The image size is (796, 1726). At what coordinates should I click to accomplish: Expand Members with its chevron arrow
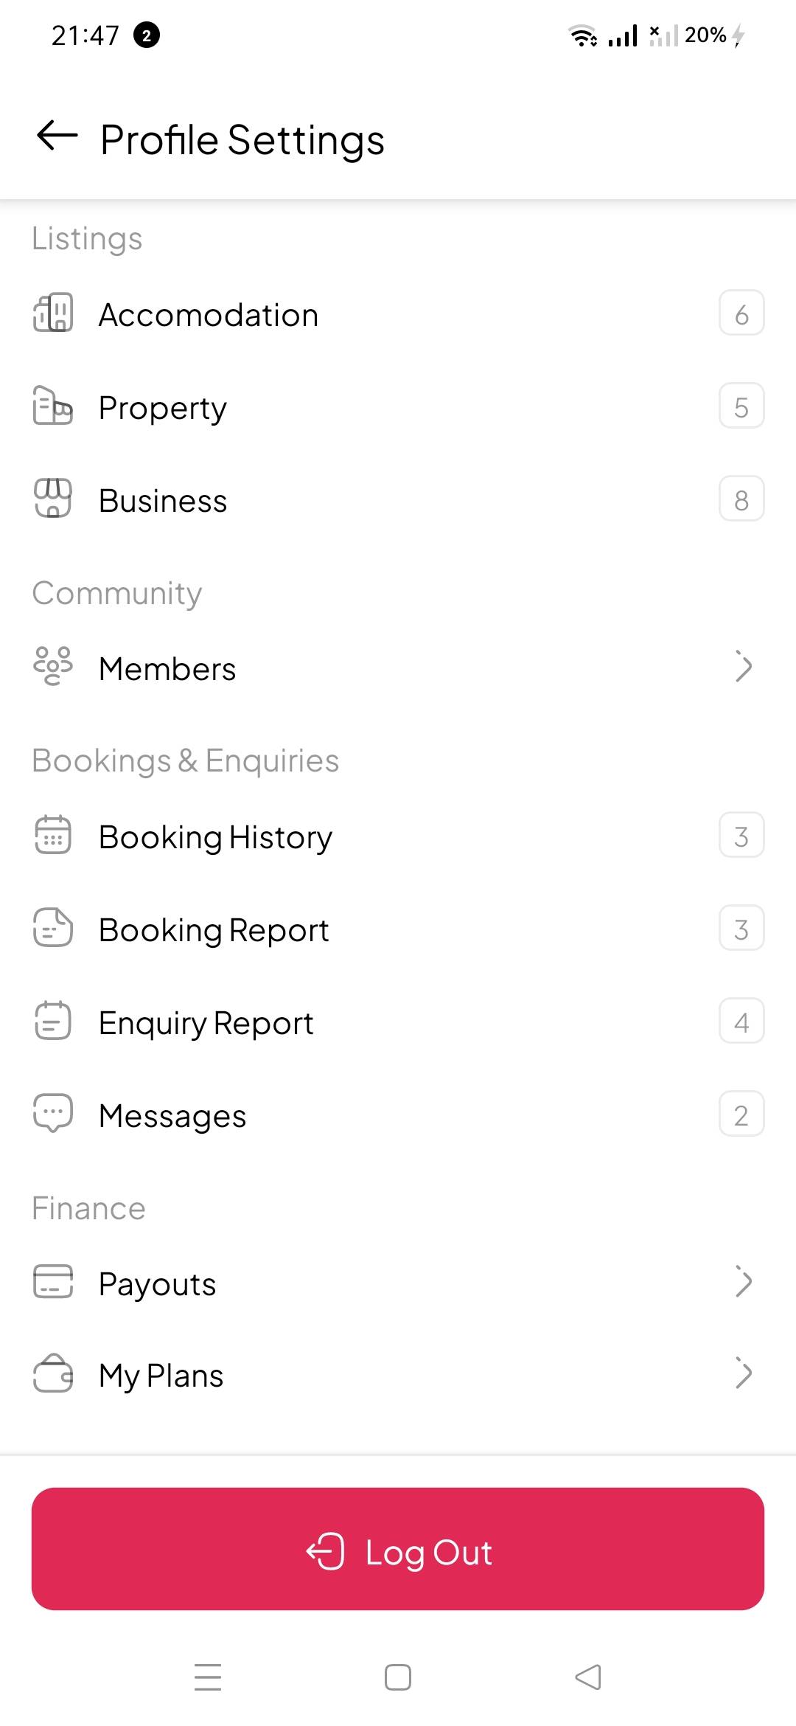[743, 667]
